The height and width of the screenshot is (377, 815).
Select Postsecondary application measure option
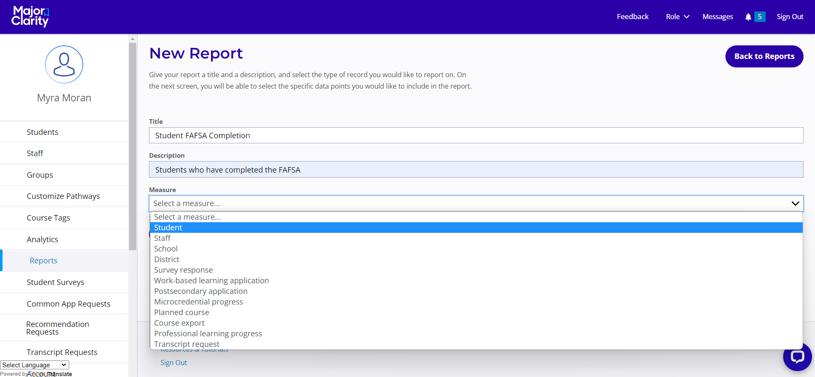pos(200,291)
